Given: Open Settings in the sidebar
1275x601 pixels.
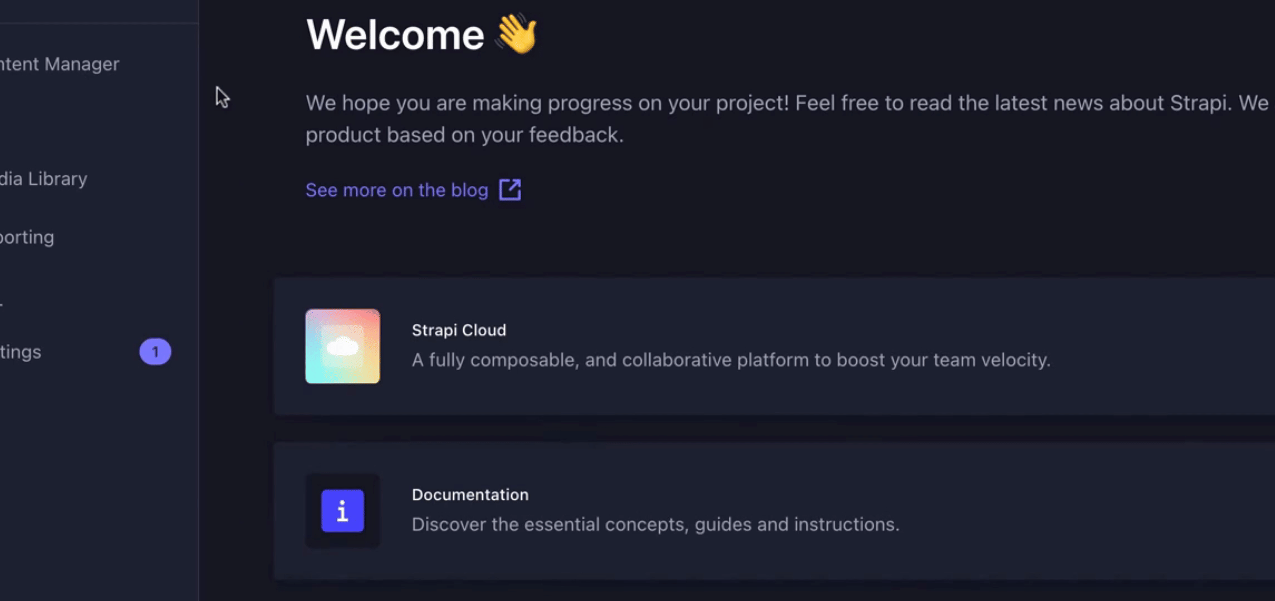Looking at the screenshot, I should [21, 352].
